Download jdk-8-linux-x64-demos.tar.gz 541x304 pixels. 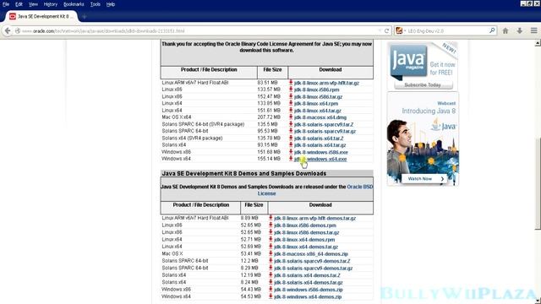[306, 247]
